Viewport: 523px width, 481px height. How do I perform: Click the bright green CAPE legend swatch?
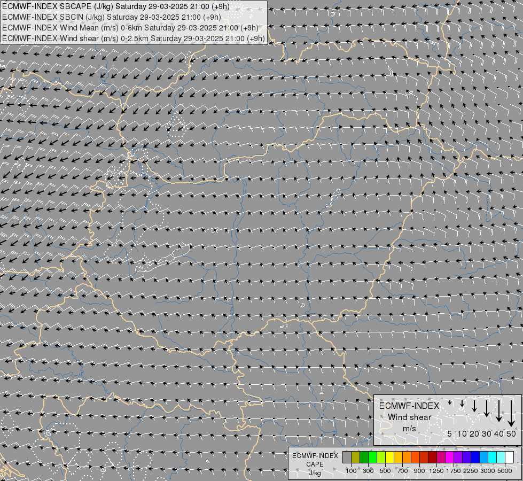coord(372,457)
